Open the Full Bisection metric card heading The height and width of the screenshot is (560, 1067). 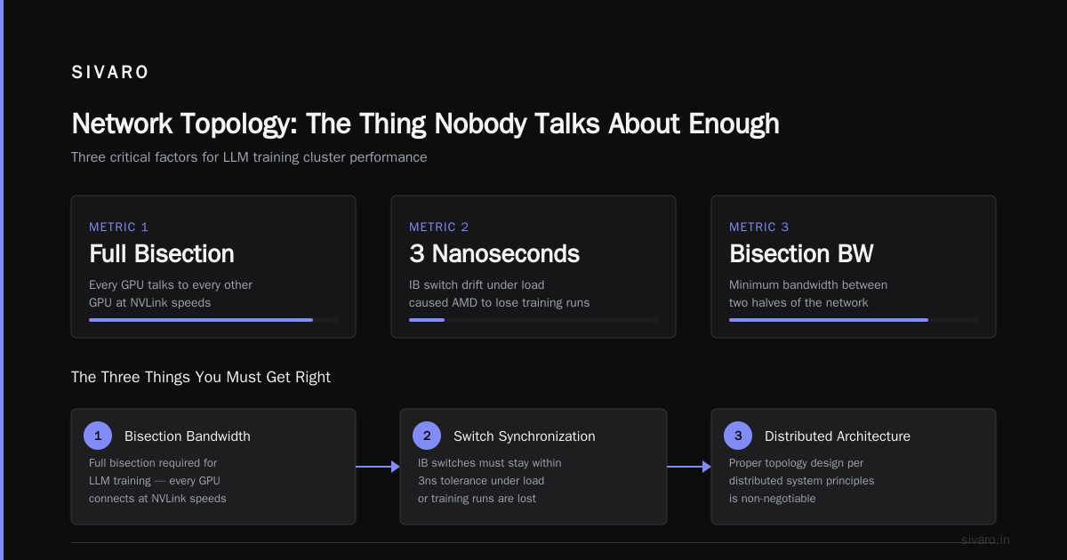[162, 254]
